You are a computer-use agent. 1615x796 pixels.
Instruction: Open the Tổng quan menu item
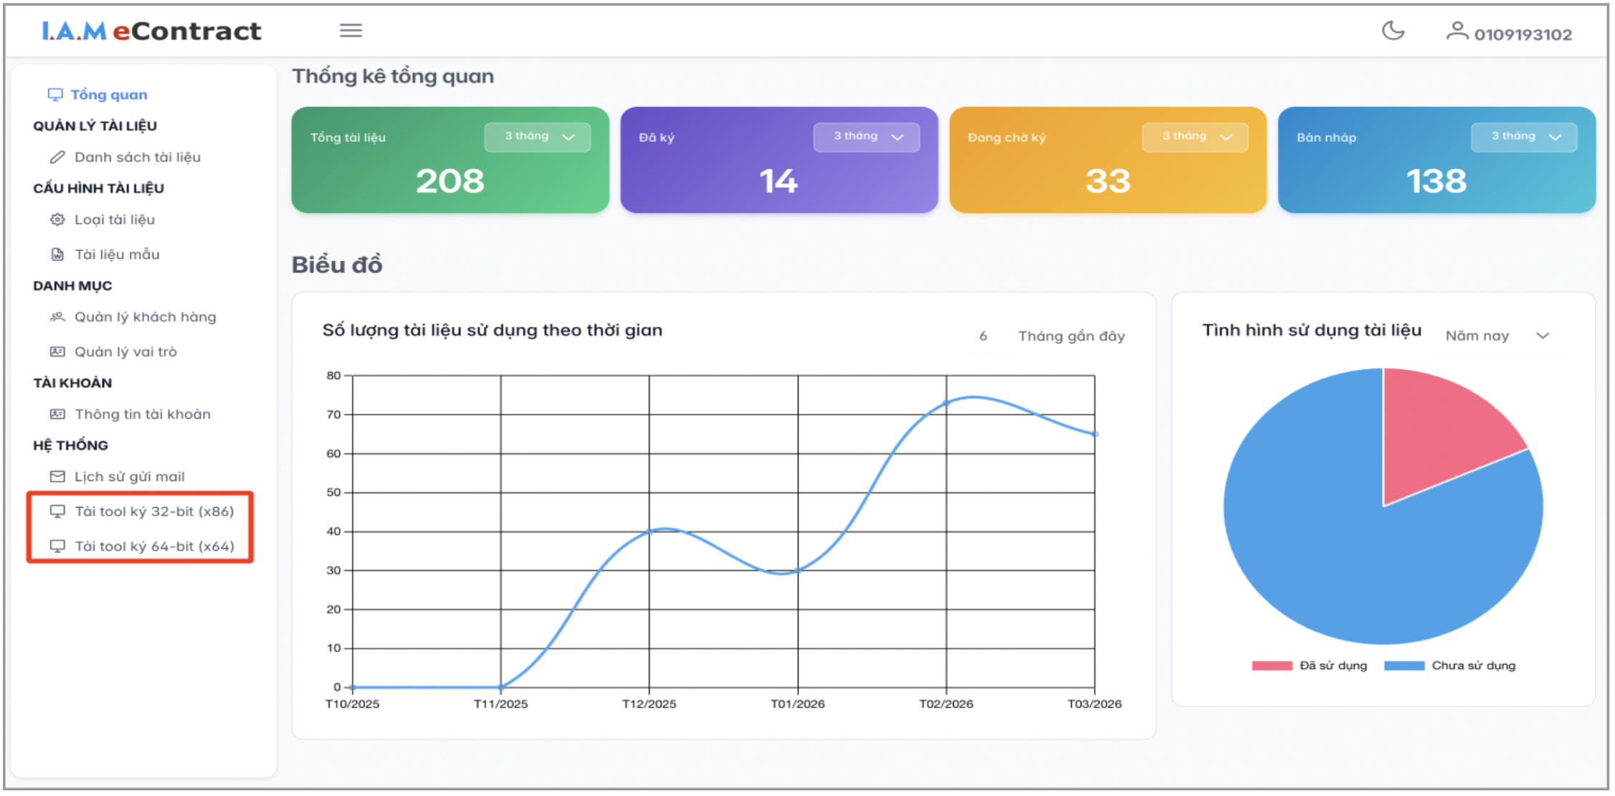click(108, 95)
